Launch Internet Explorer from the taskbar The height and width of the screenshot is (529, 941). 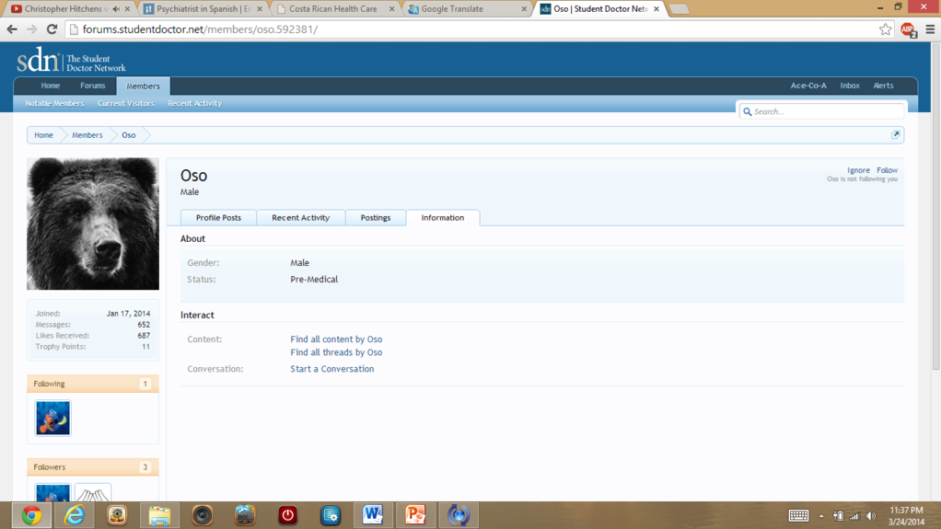(x=75, y=514)
